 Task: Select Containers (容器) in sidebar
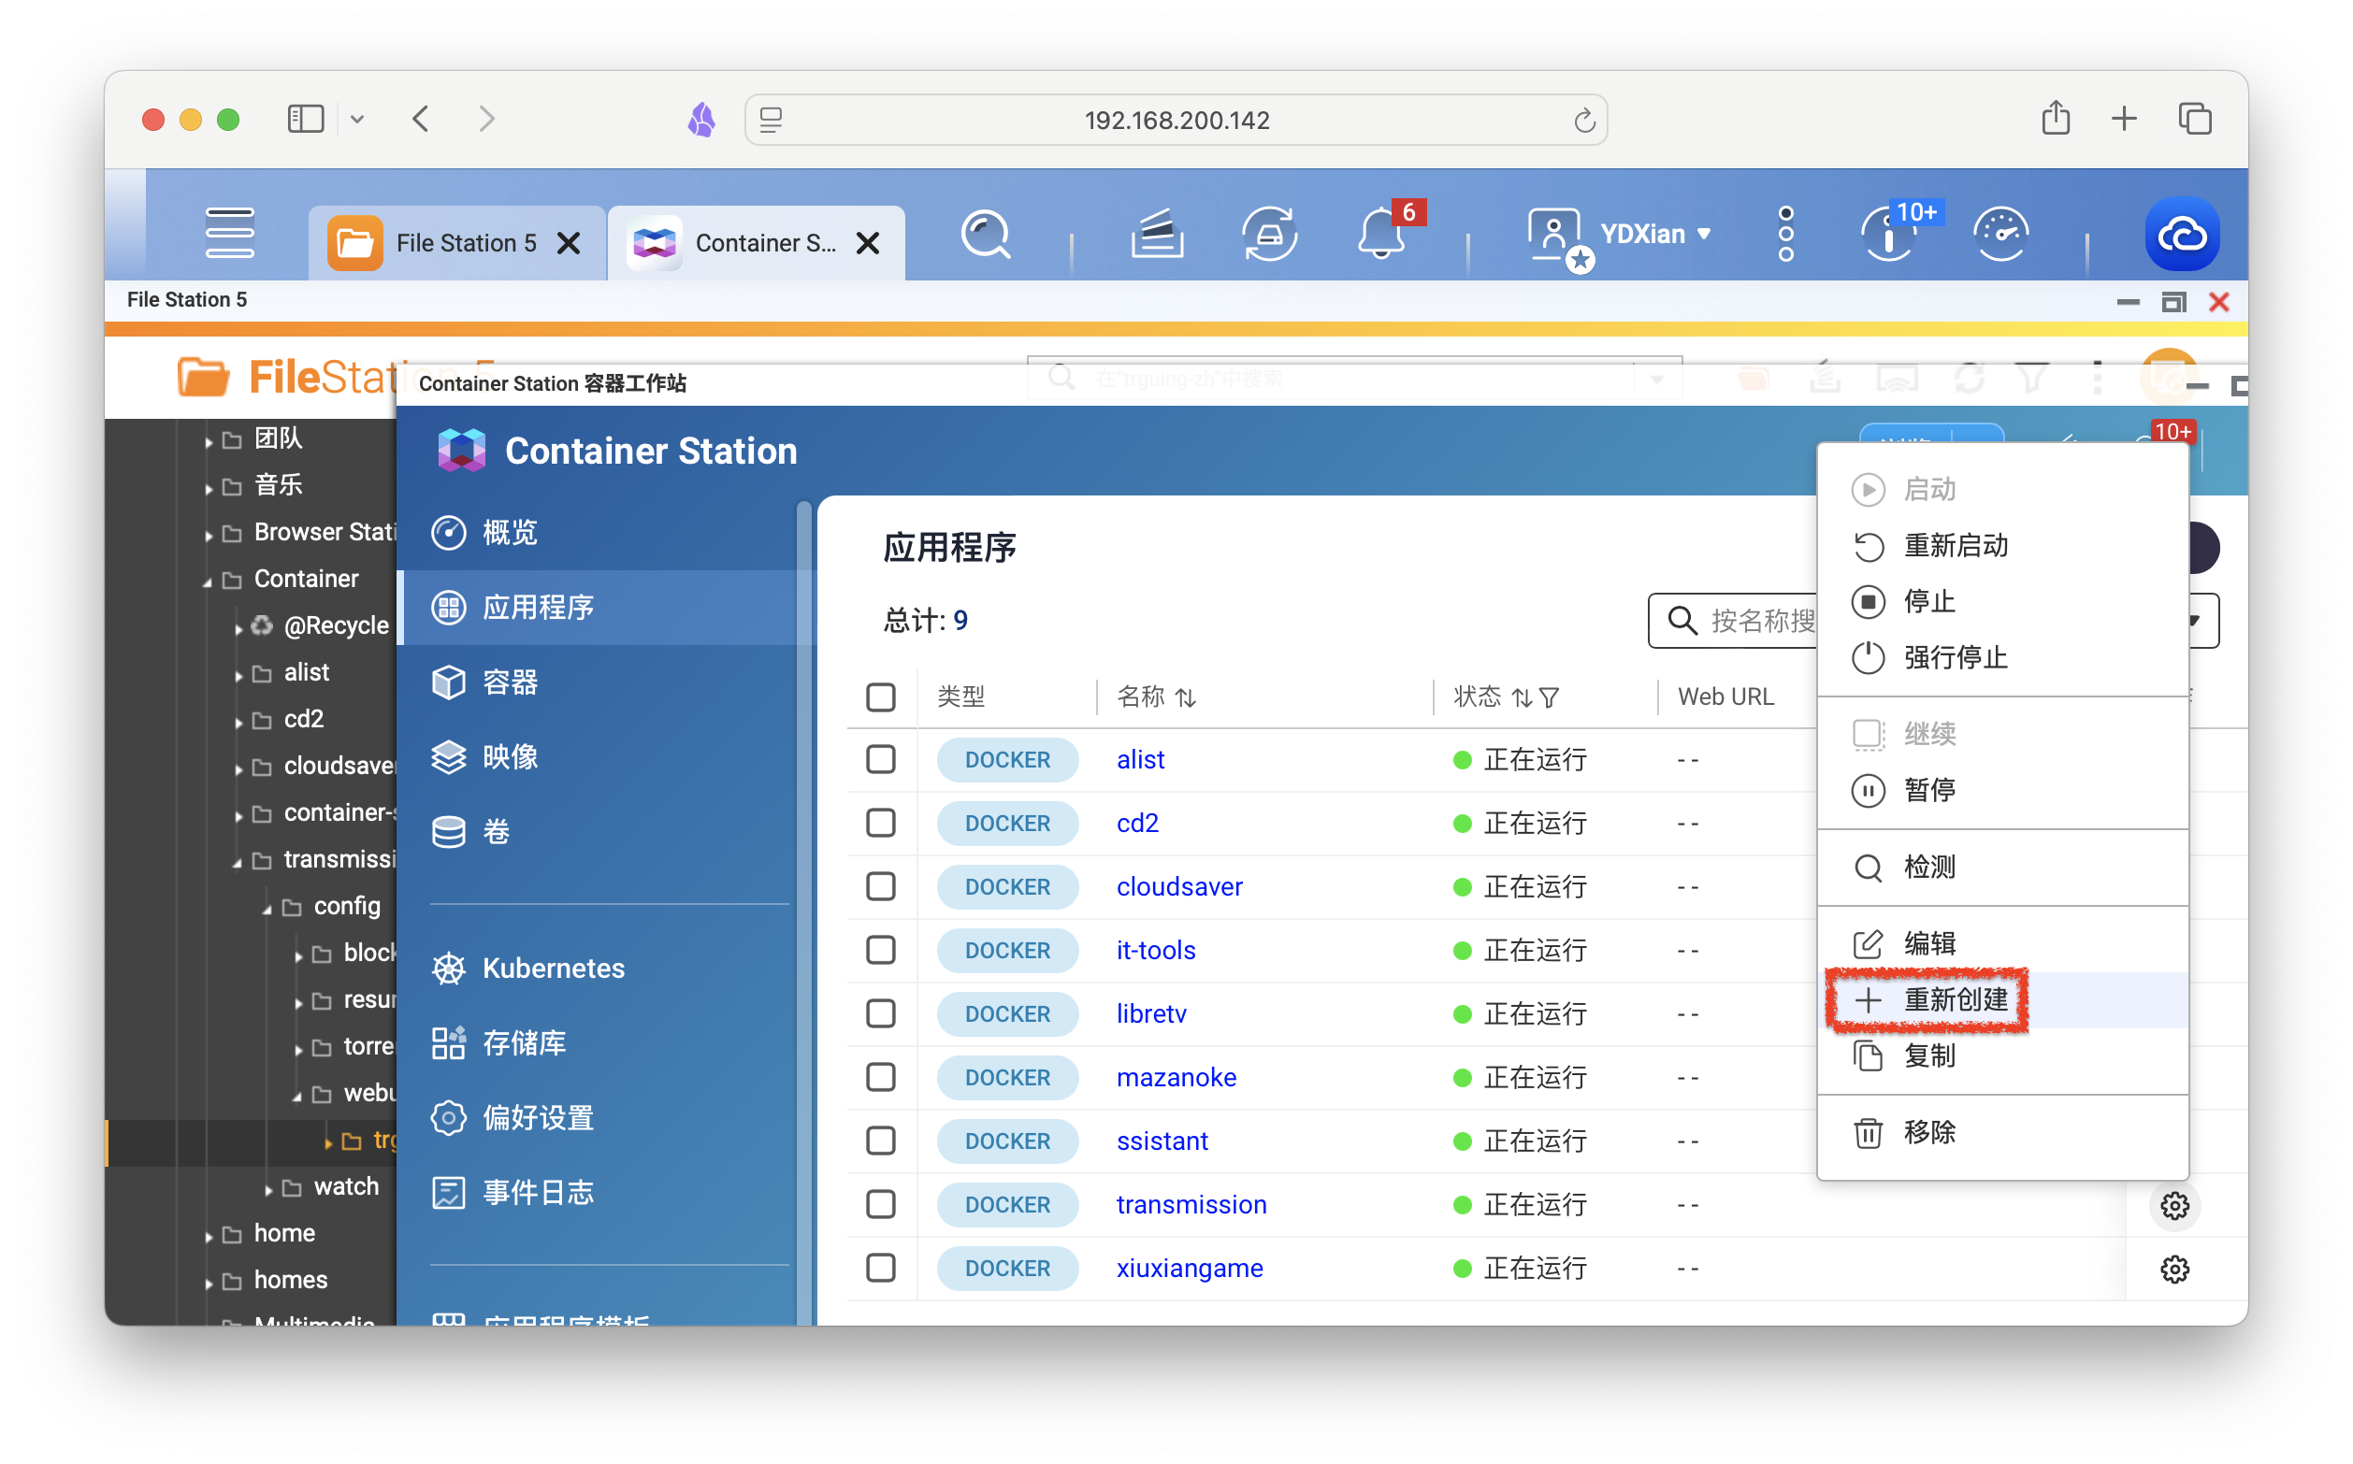607,682
